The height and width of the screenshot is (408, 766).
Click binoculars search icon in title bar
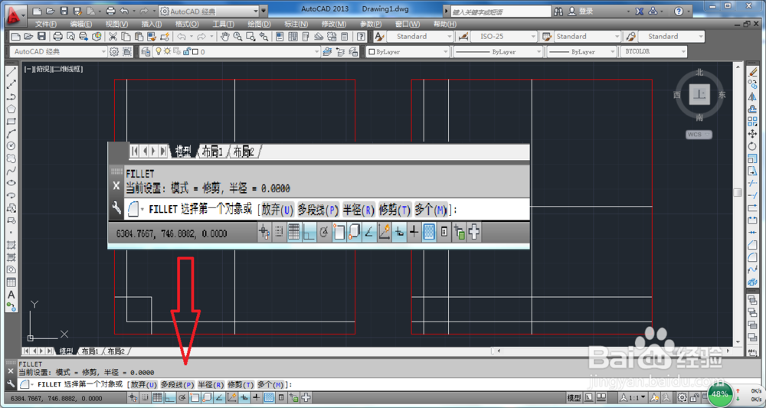tap(558, 11)
